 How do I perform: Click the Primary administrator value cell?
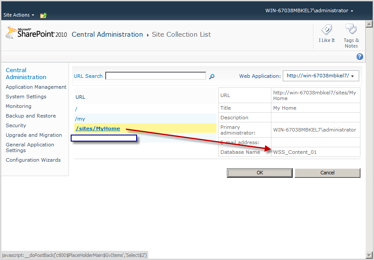316,130
